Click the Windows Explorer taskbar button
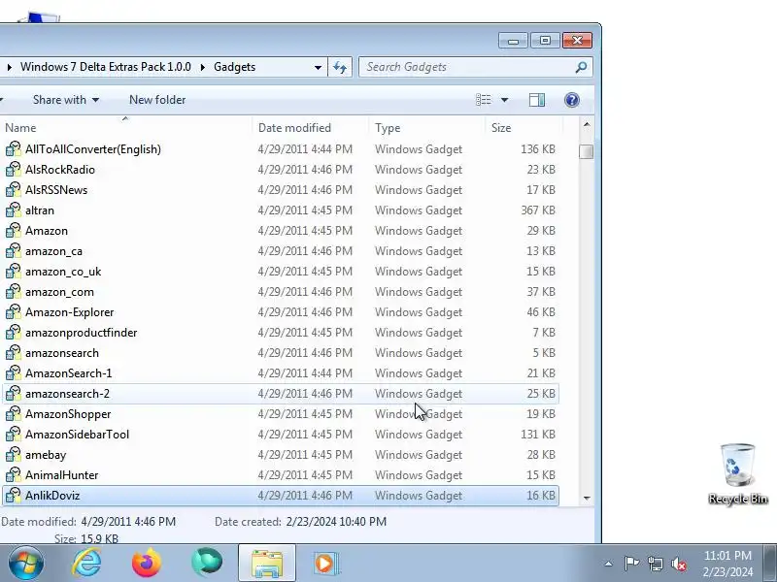 (x=267, y=564)
